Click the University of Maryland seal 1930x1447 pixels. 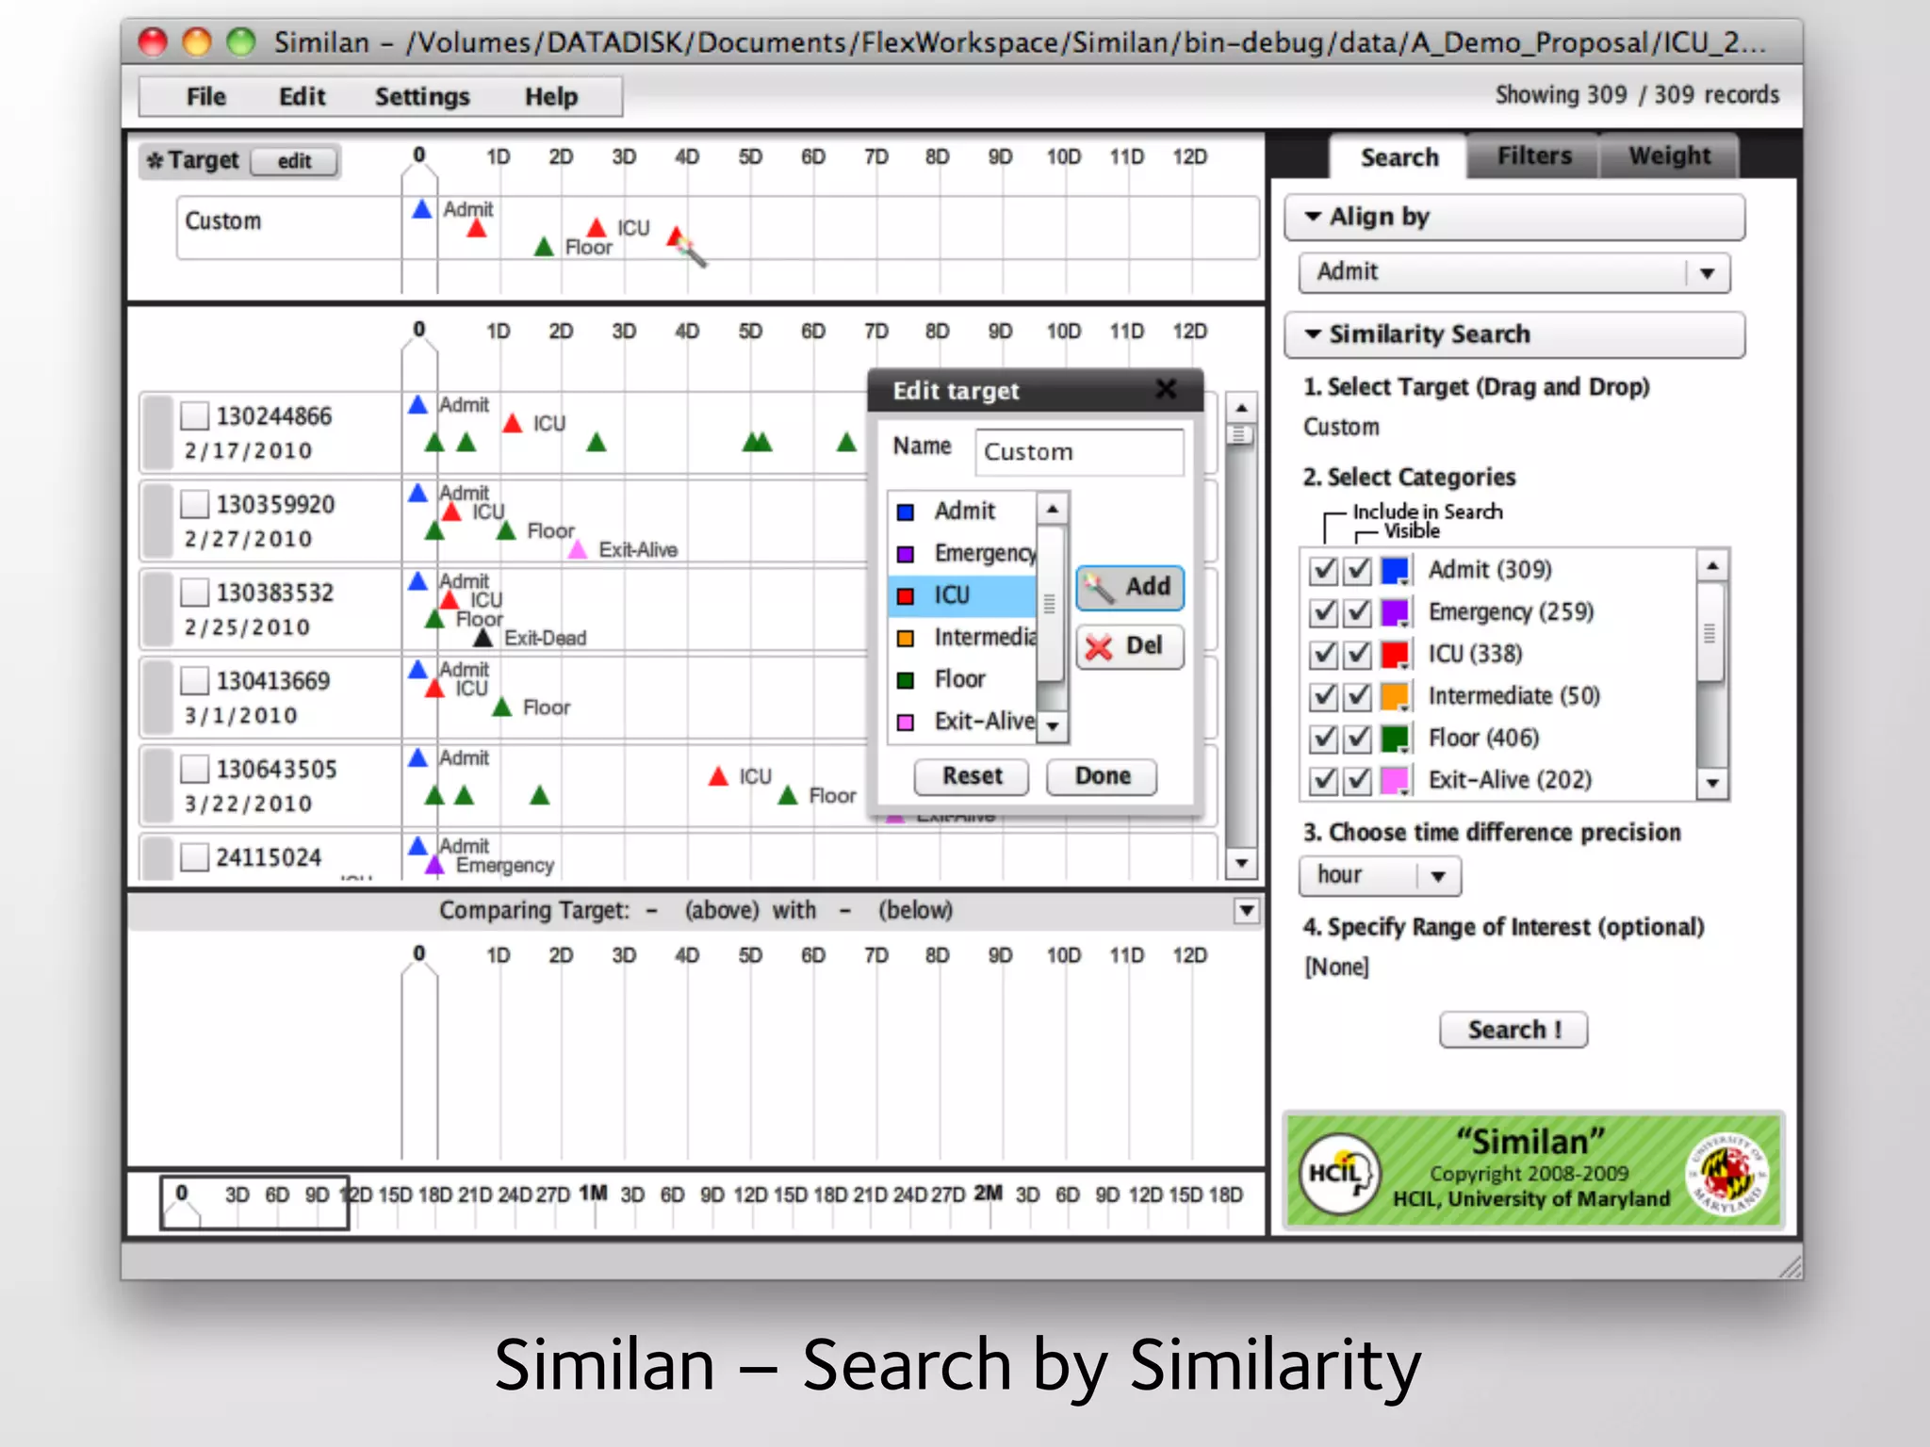coord(1727,1174)
